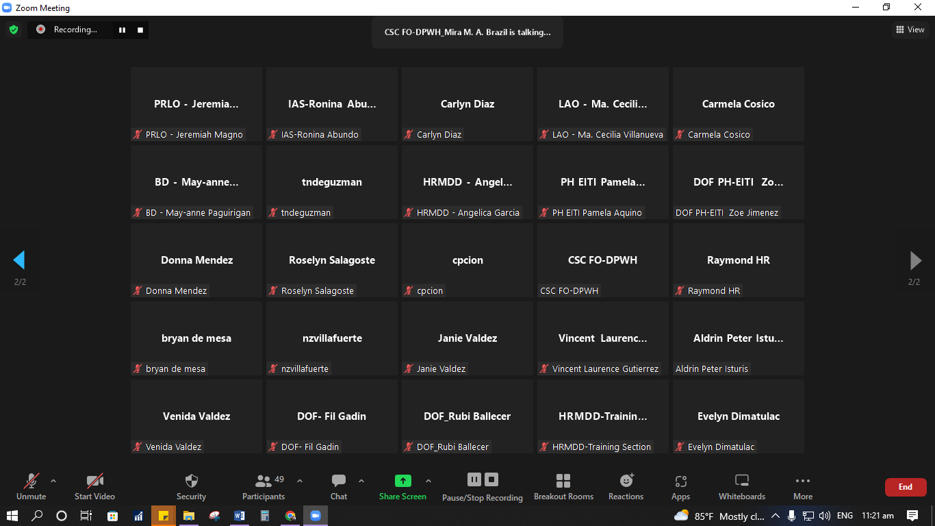The width and height of the screenshot is (935, 526).
Task: Click the right gallery page arrow
Action: click(x=915, y=260)
